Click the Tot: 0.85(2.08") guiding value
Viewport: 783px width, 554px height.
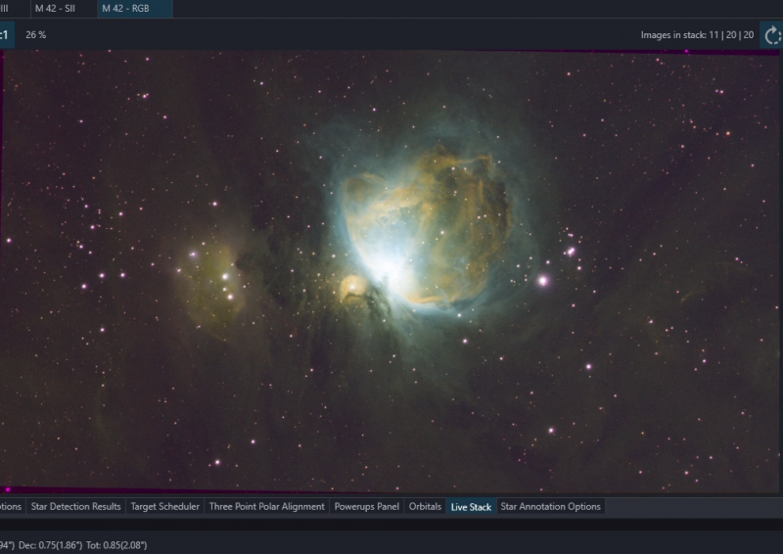point(116,545)
